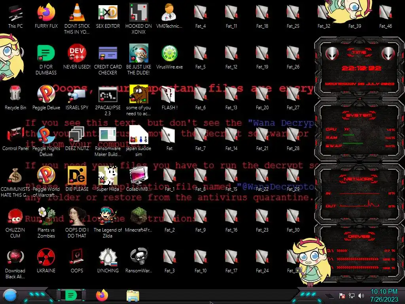Select the CollabVMB monitor icon
Image resolution: width=405 pixels, height=304 pixels.
click(x=139, y=179)
